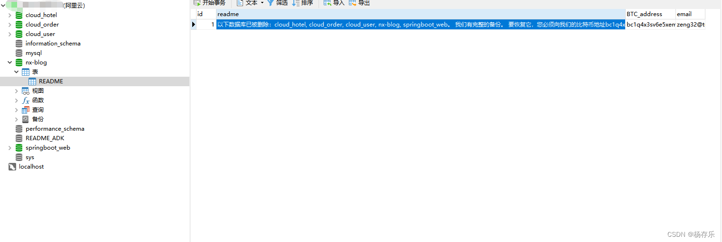Expand the views (视图) node
Image resolution: width=722 pixels, height=242 pixels.
(17, 91)
